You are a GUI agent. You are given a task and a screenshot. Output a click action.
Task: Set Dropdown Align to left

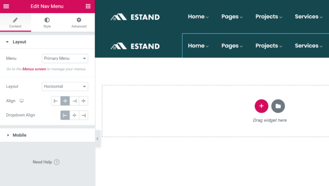pyautogui.click(x=65, y=115)
